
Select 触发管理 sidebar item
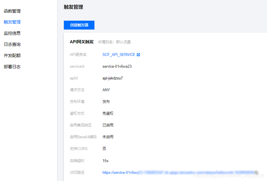[12, 22]
